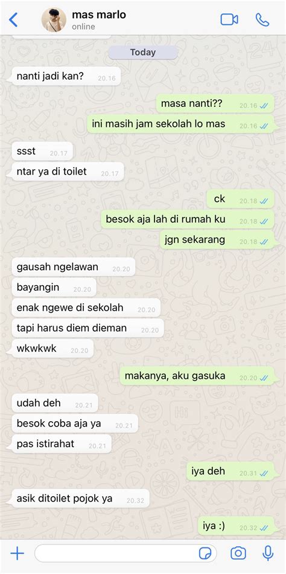Select the "masa nanti??" sent message
This screenshot has height=574, width=286.
click(x=215, y=103)
